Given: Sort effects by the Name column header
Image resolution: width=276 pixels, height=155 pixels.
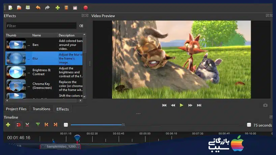Looking at the screenshot, I should [37, 35].
